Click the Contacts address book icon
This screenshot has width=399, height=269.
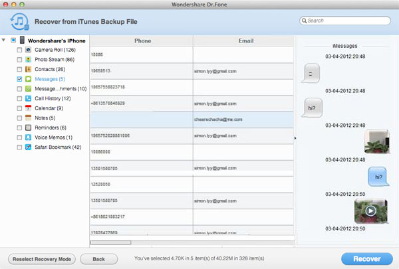coord(28,69)
